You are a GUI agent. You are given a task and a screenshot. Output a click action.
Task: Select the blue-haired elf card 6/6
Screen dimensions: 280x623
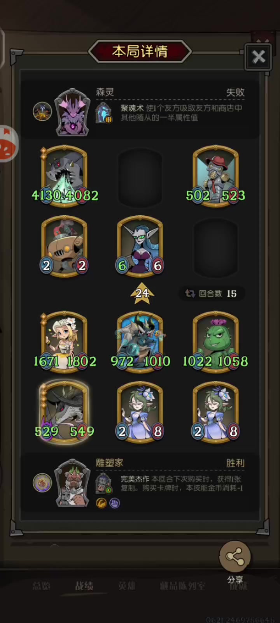(140, 246)
